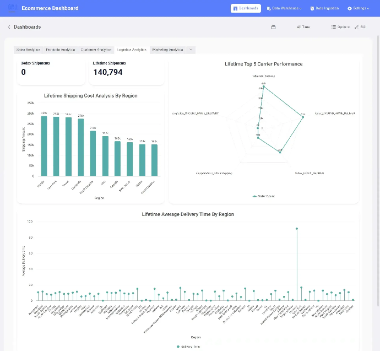Image resolution: width=380 pixels, height=351 pixels.
Task: Toggle the delivery time legend item
Action: tap(188, 347)
